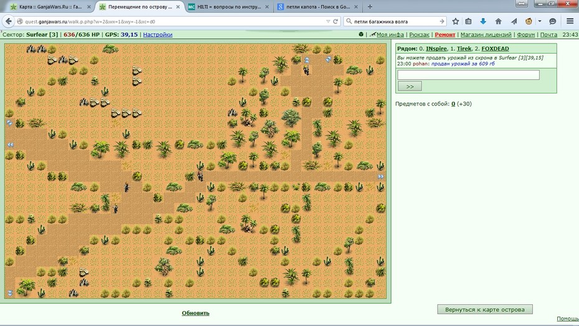This screenshot has height=326, width=579.
Task: Open the Помощь link at bottom right
Action: (568, 319)
